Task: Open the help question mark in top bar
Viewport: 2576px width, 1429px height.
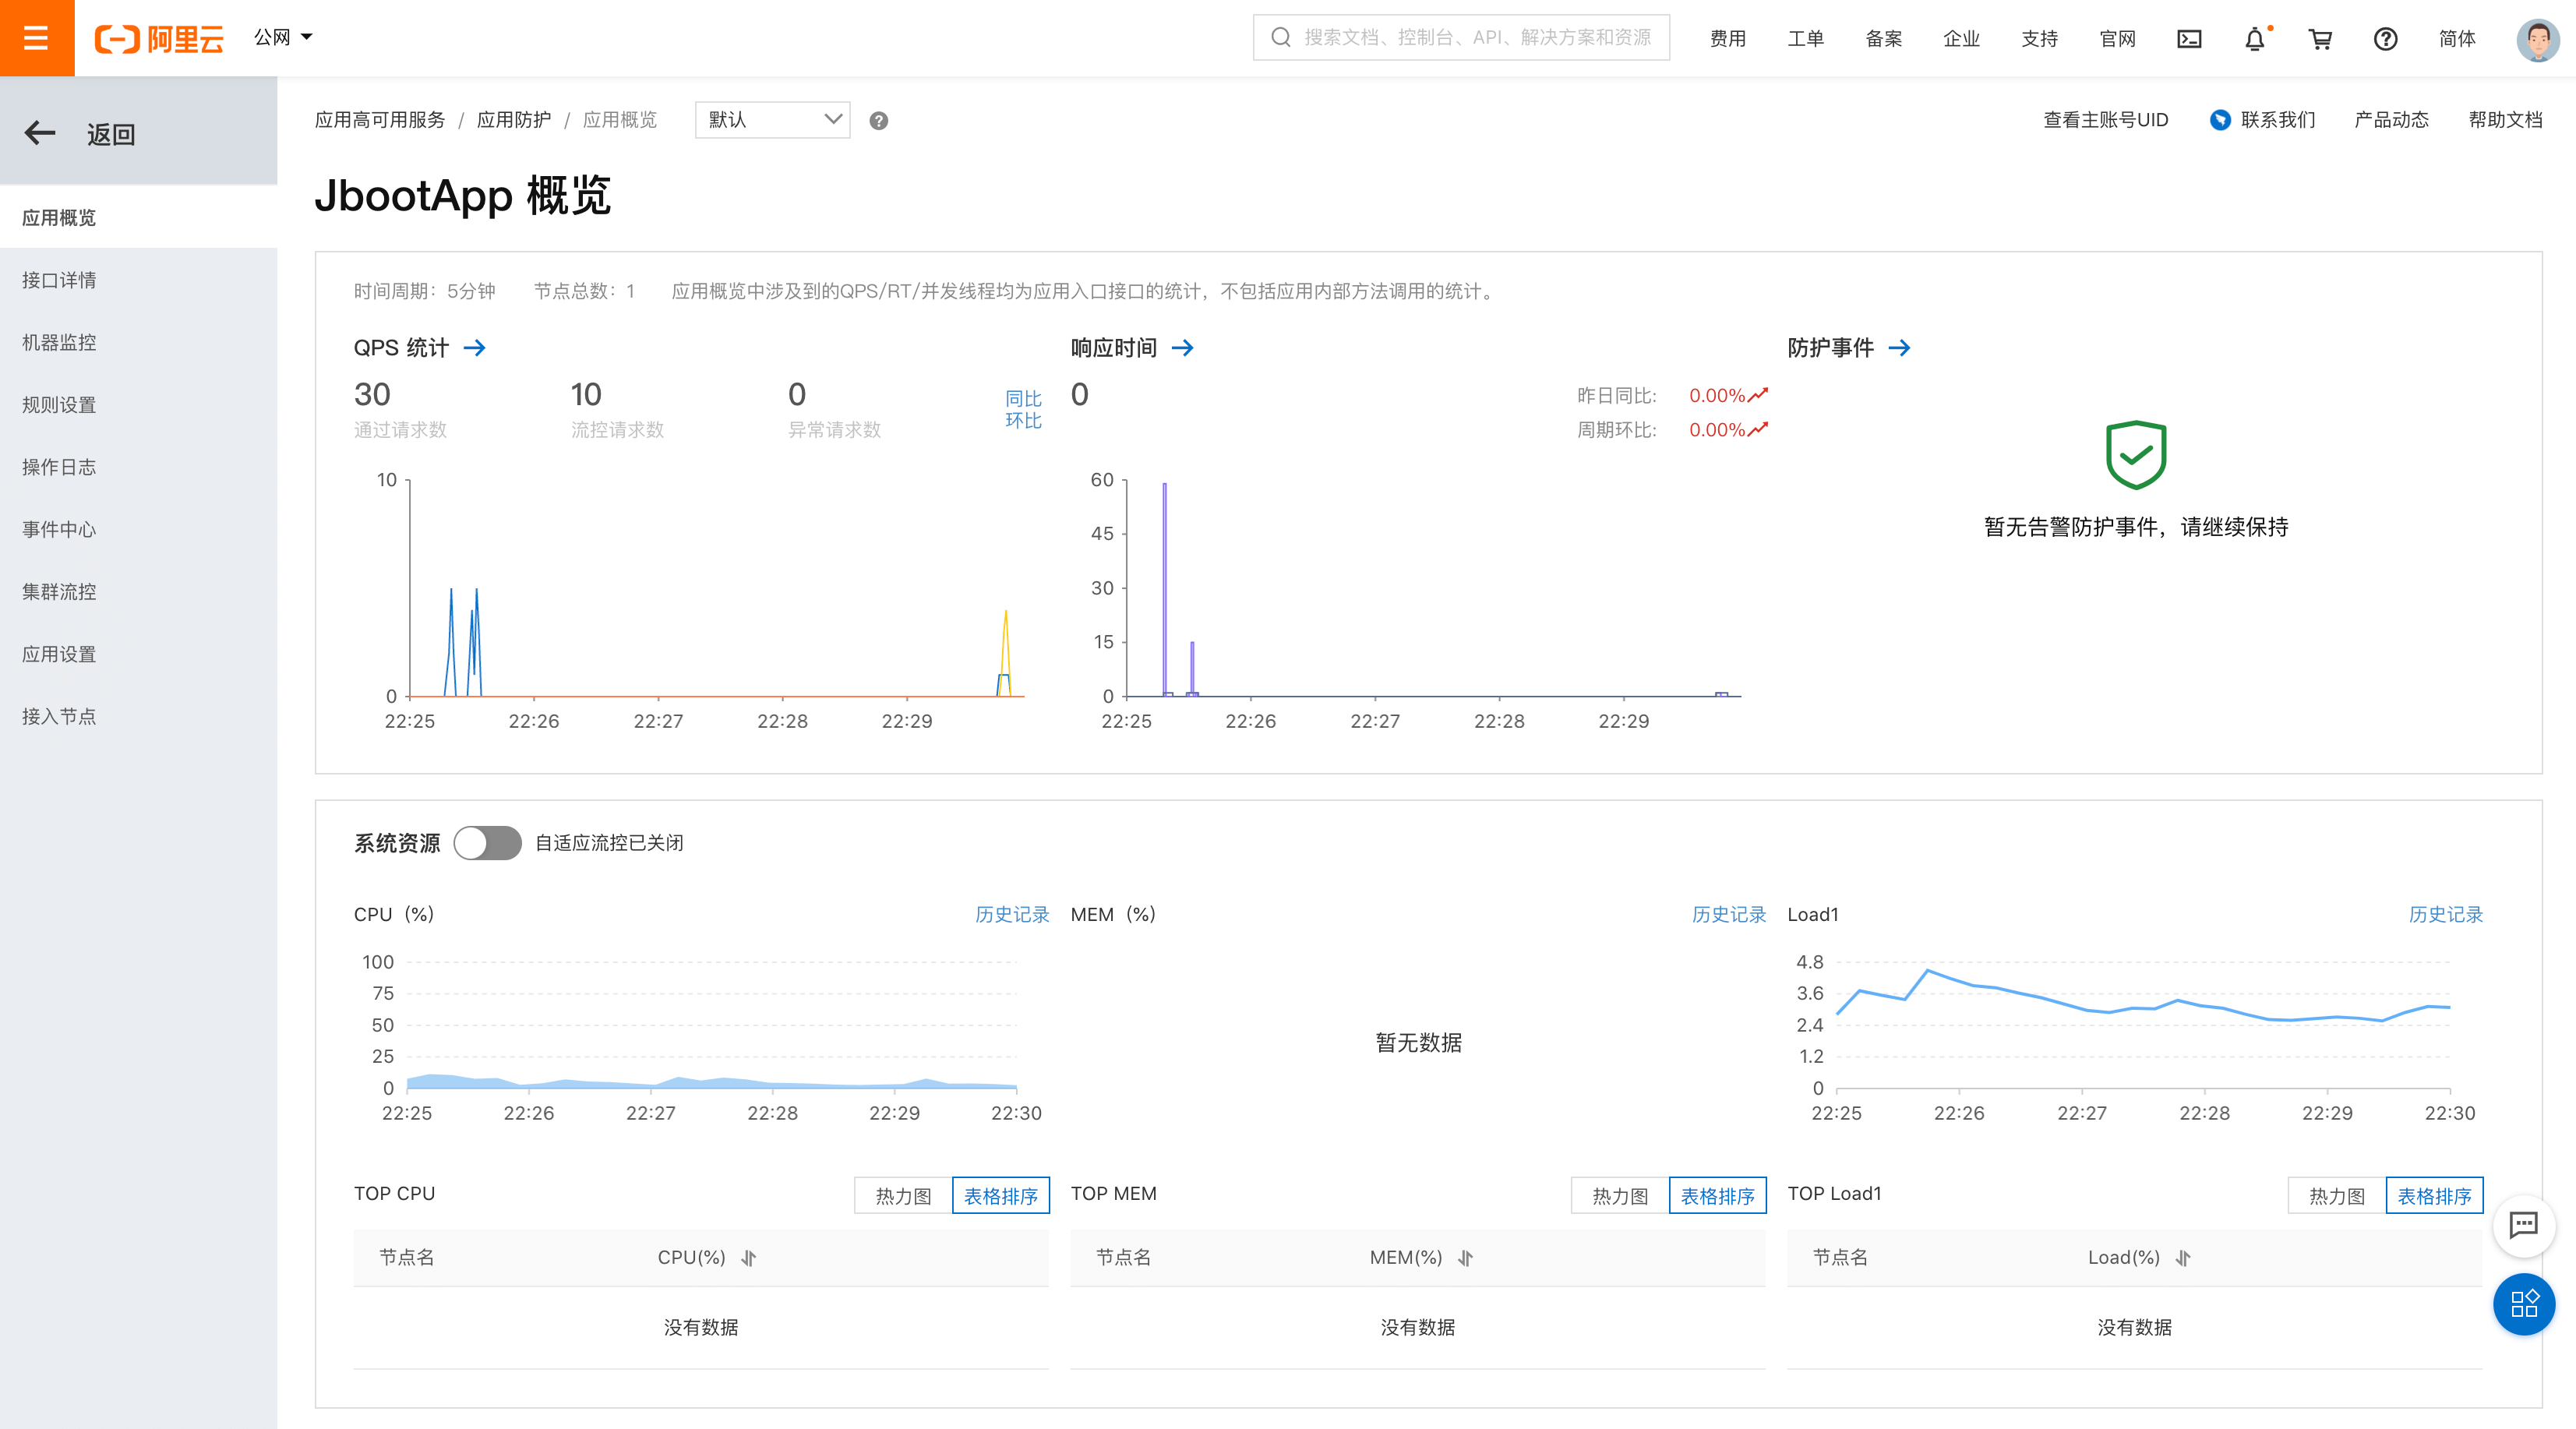Action: tap(2385, 39)
